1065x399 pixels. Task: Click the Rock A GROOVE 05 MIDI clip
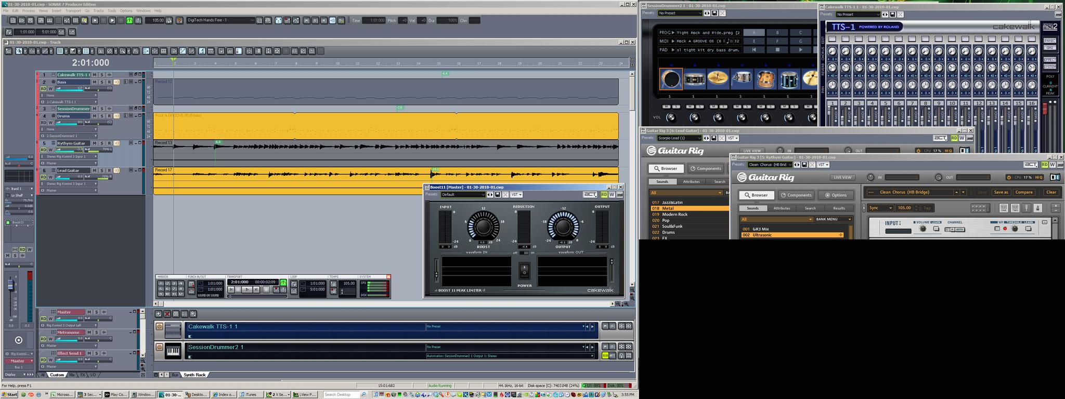(386, 126)
